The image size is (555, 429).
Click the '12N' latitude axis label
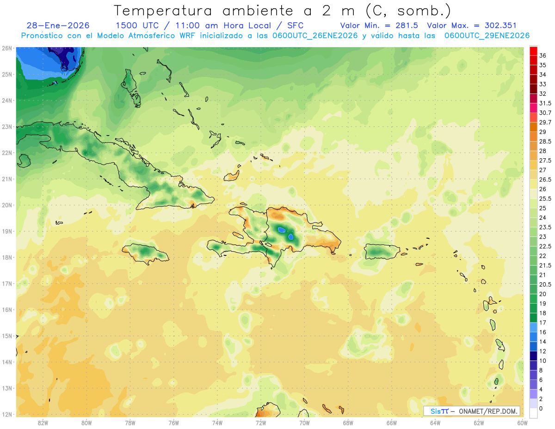coord(7,414)
